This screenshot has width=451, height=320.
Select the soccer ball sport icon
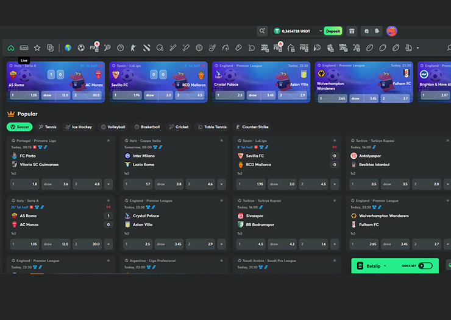(81, 47)
